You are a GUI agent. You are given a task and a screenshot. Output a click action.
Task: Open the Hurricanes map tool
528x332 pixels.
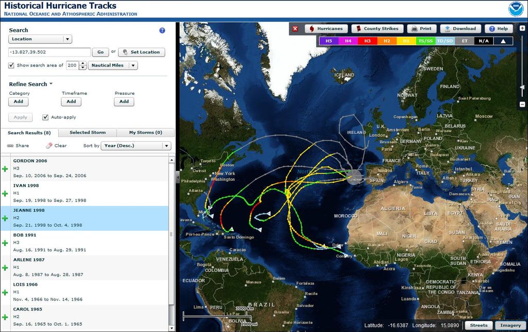tap(326, 29)
